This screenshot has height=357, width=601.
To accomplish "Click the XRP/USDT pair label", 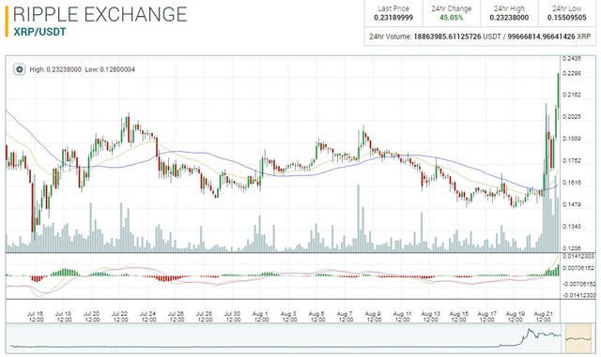I will [39, 32].
